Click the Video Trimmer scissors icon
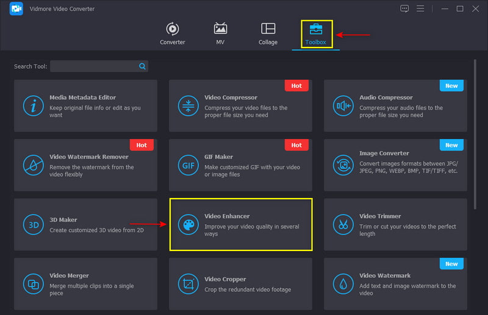This screenshot has width=488, height=315. 343,224
